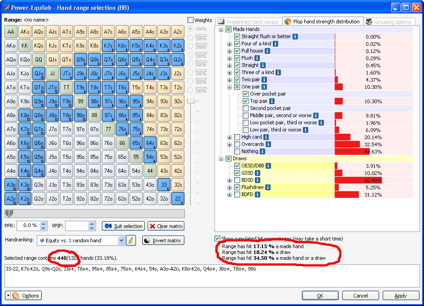Expand the Two pair node
This screenshot has width=424, height=306.
tap(229, 80)
